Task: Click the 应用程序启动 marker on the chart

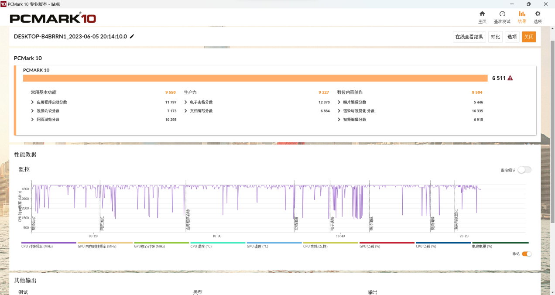Action: tap(188, 220)
